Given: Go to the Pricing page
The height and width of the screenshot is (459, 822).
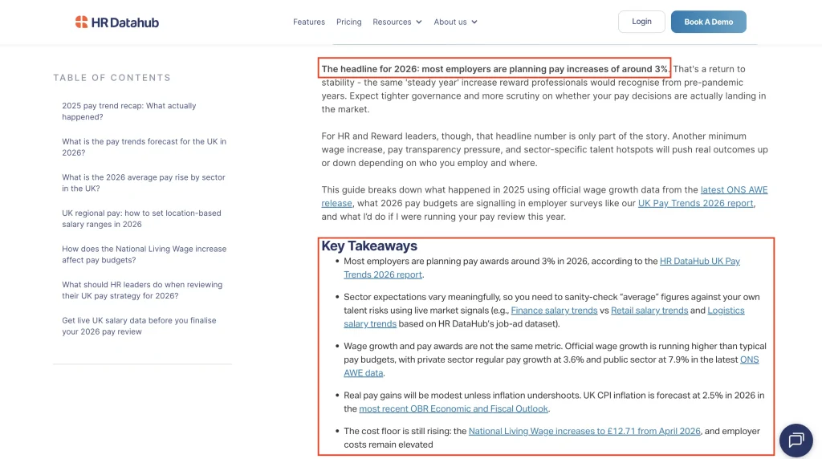Looking at the screenshot, I should 348,22.
